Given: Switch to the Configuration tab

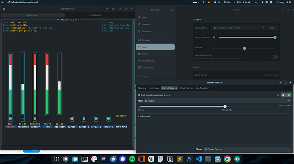Looking at the screenshot, I should 202,88.
